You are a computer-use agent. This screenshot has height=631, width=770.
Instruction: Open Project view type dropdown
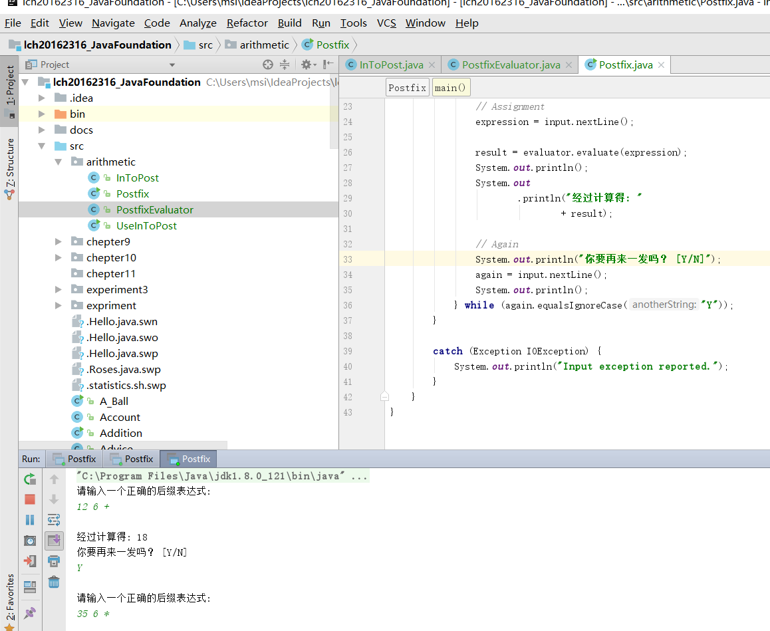pos(172,64)
